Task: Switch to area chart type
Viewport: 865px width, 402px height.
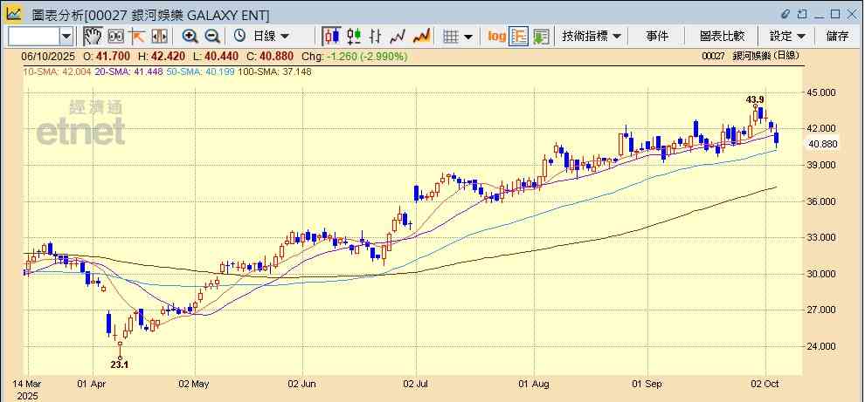Action: point(421,36)
